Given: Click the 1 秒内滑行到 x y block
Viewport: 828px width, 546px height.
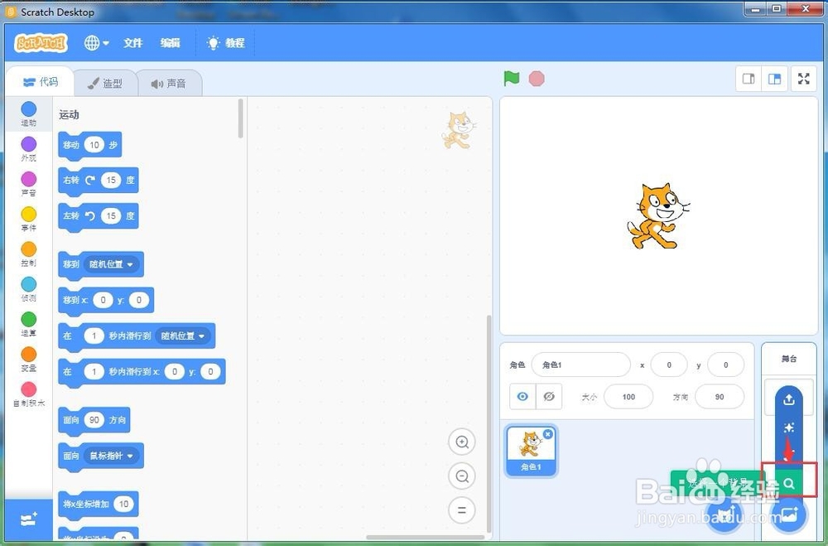Looking at the screenshot, I should (x=142, y=371).
